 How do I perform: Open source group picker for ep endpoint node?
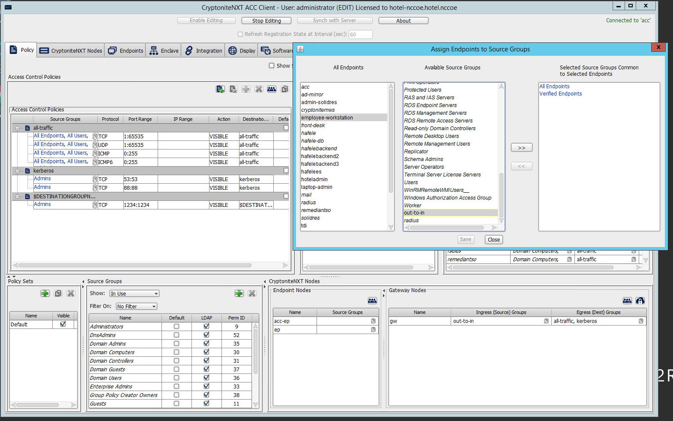pos(373,330)
